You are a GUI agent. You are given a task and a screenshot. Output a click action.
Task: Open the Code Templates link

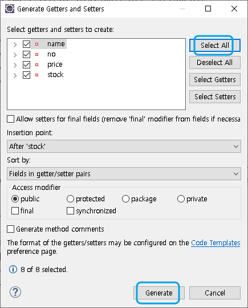click(x=216, y=243)
